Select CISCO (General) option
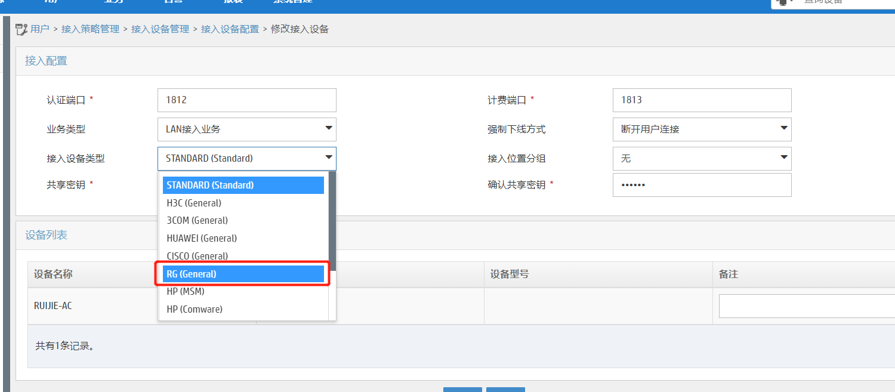Image resolution: width=895 pixels, height=392 pixels. click(x=243, y=256)
